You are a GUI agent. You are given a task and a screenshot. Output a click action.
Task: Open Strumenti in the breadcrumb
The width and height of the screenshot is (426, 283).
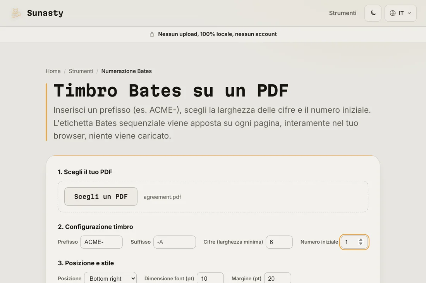pyautogui.click(x=81, y=71)
